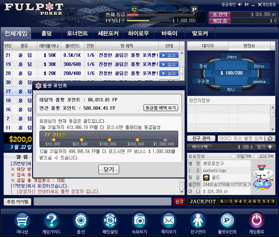Switch to the 토너먼트 tab
The width and height of the screenshot is (279, 237).
(x=77, y=33)
